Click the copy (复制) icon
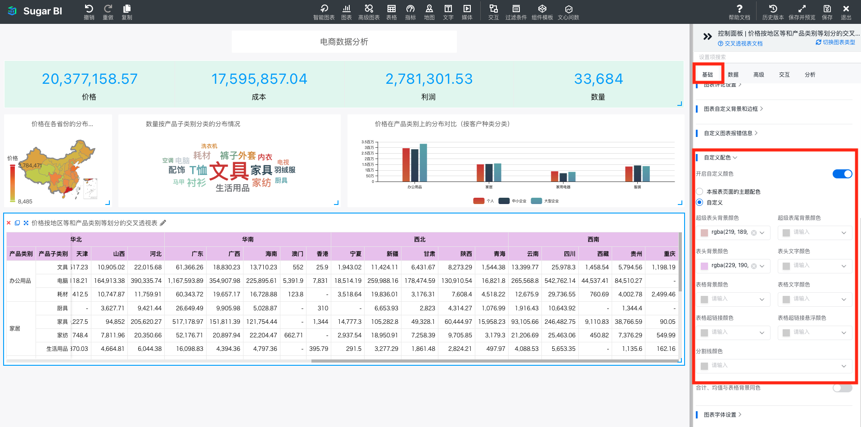Screen dimensions: 861x427 coord(127,12)
